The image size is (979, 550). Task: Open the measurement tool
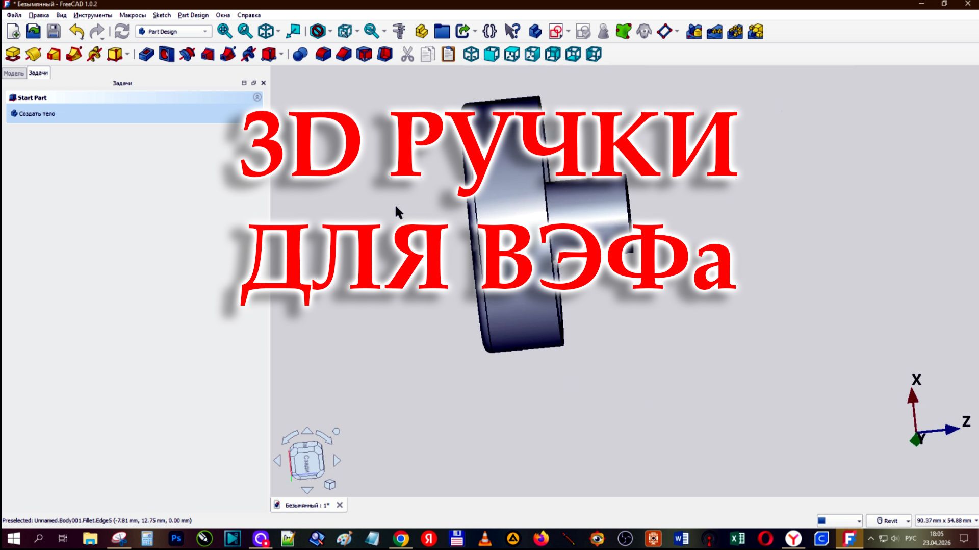point(398,32)
